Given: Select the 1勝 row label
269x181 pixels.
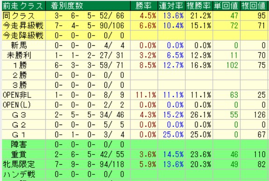Looking at the screenshot, I should pos(20,65).
